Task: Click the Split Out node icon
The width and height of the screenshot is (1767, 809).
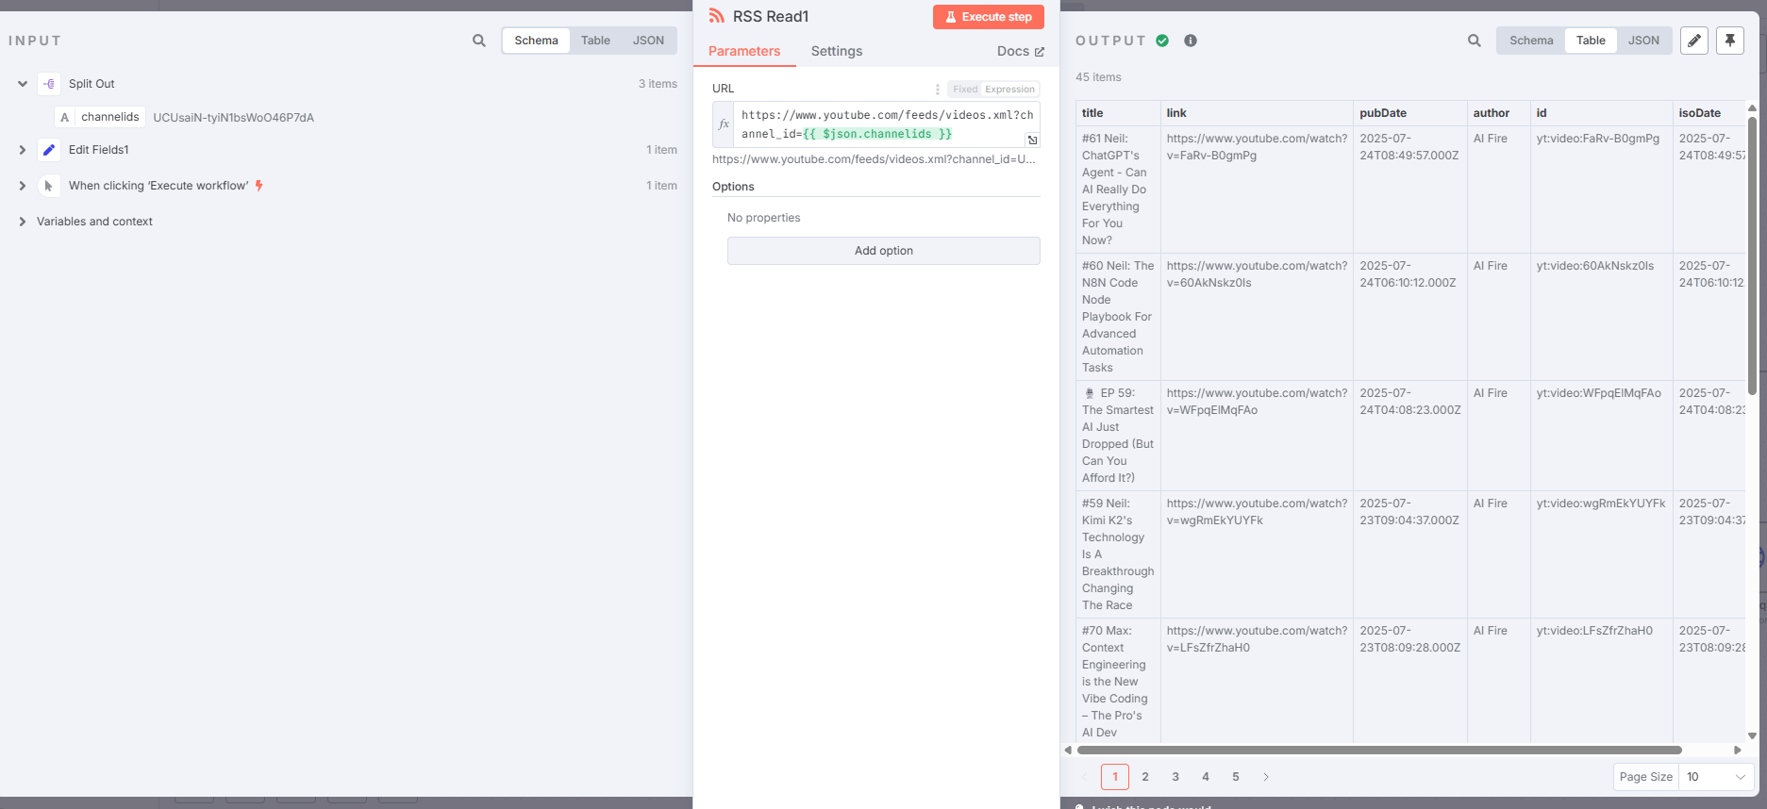Action: [x=49, y=84]
